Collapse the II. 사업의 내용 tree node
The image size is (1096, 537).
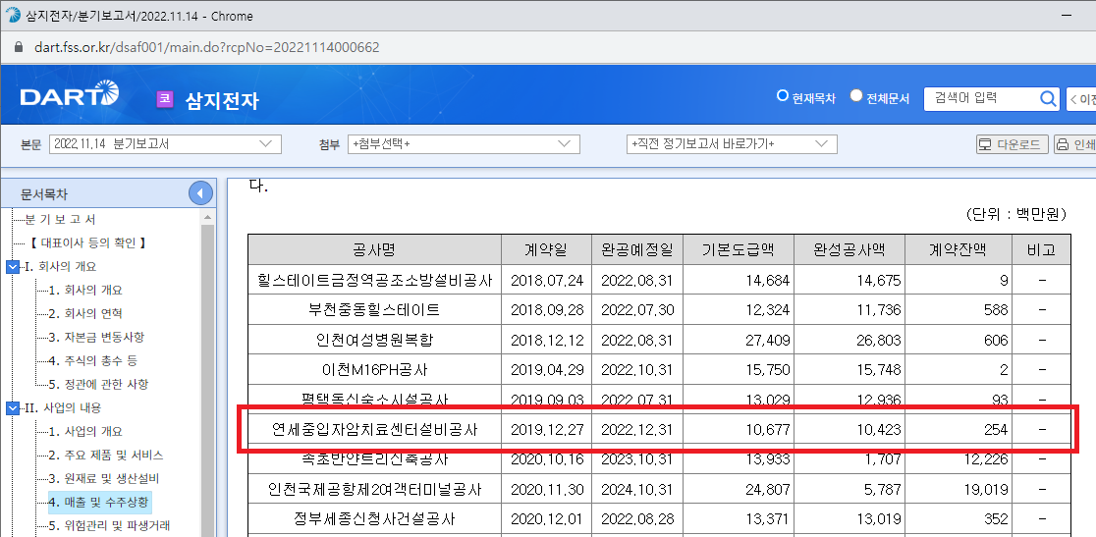[x=13, y=407]
